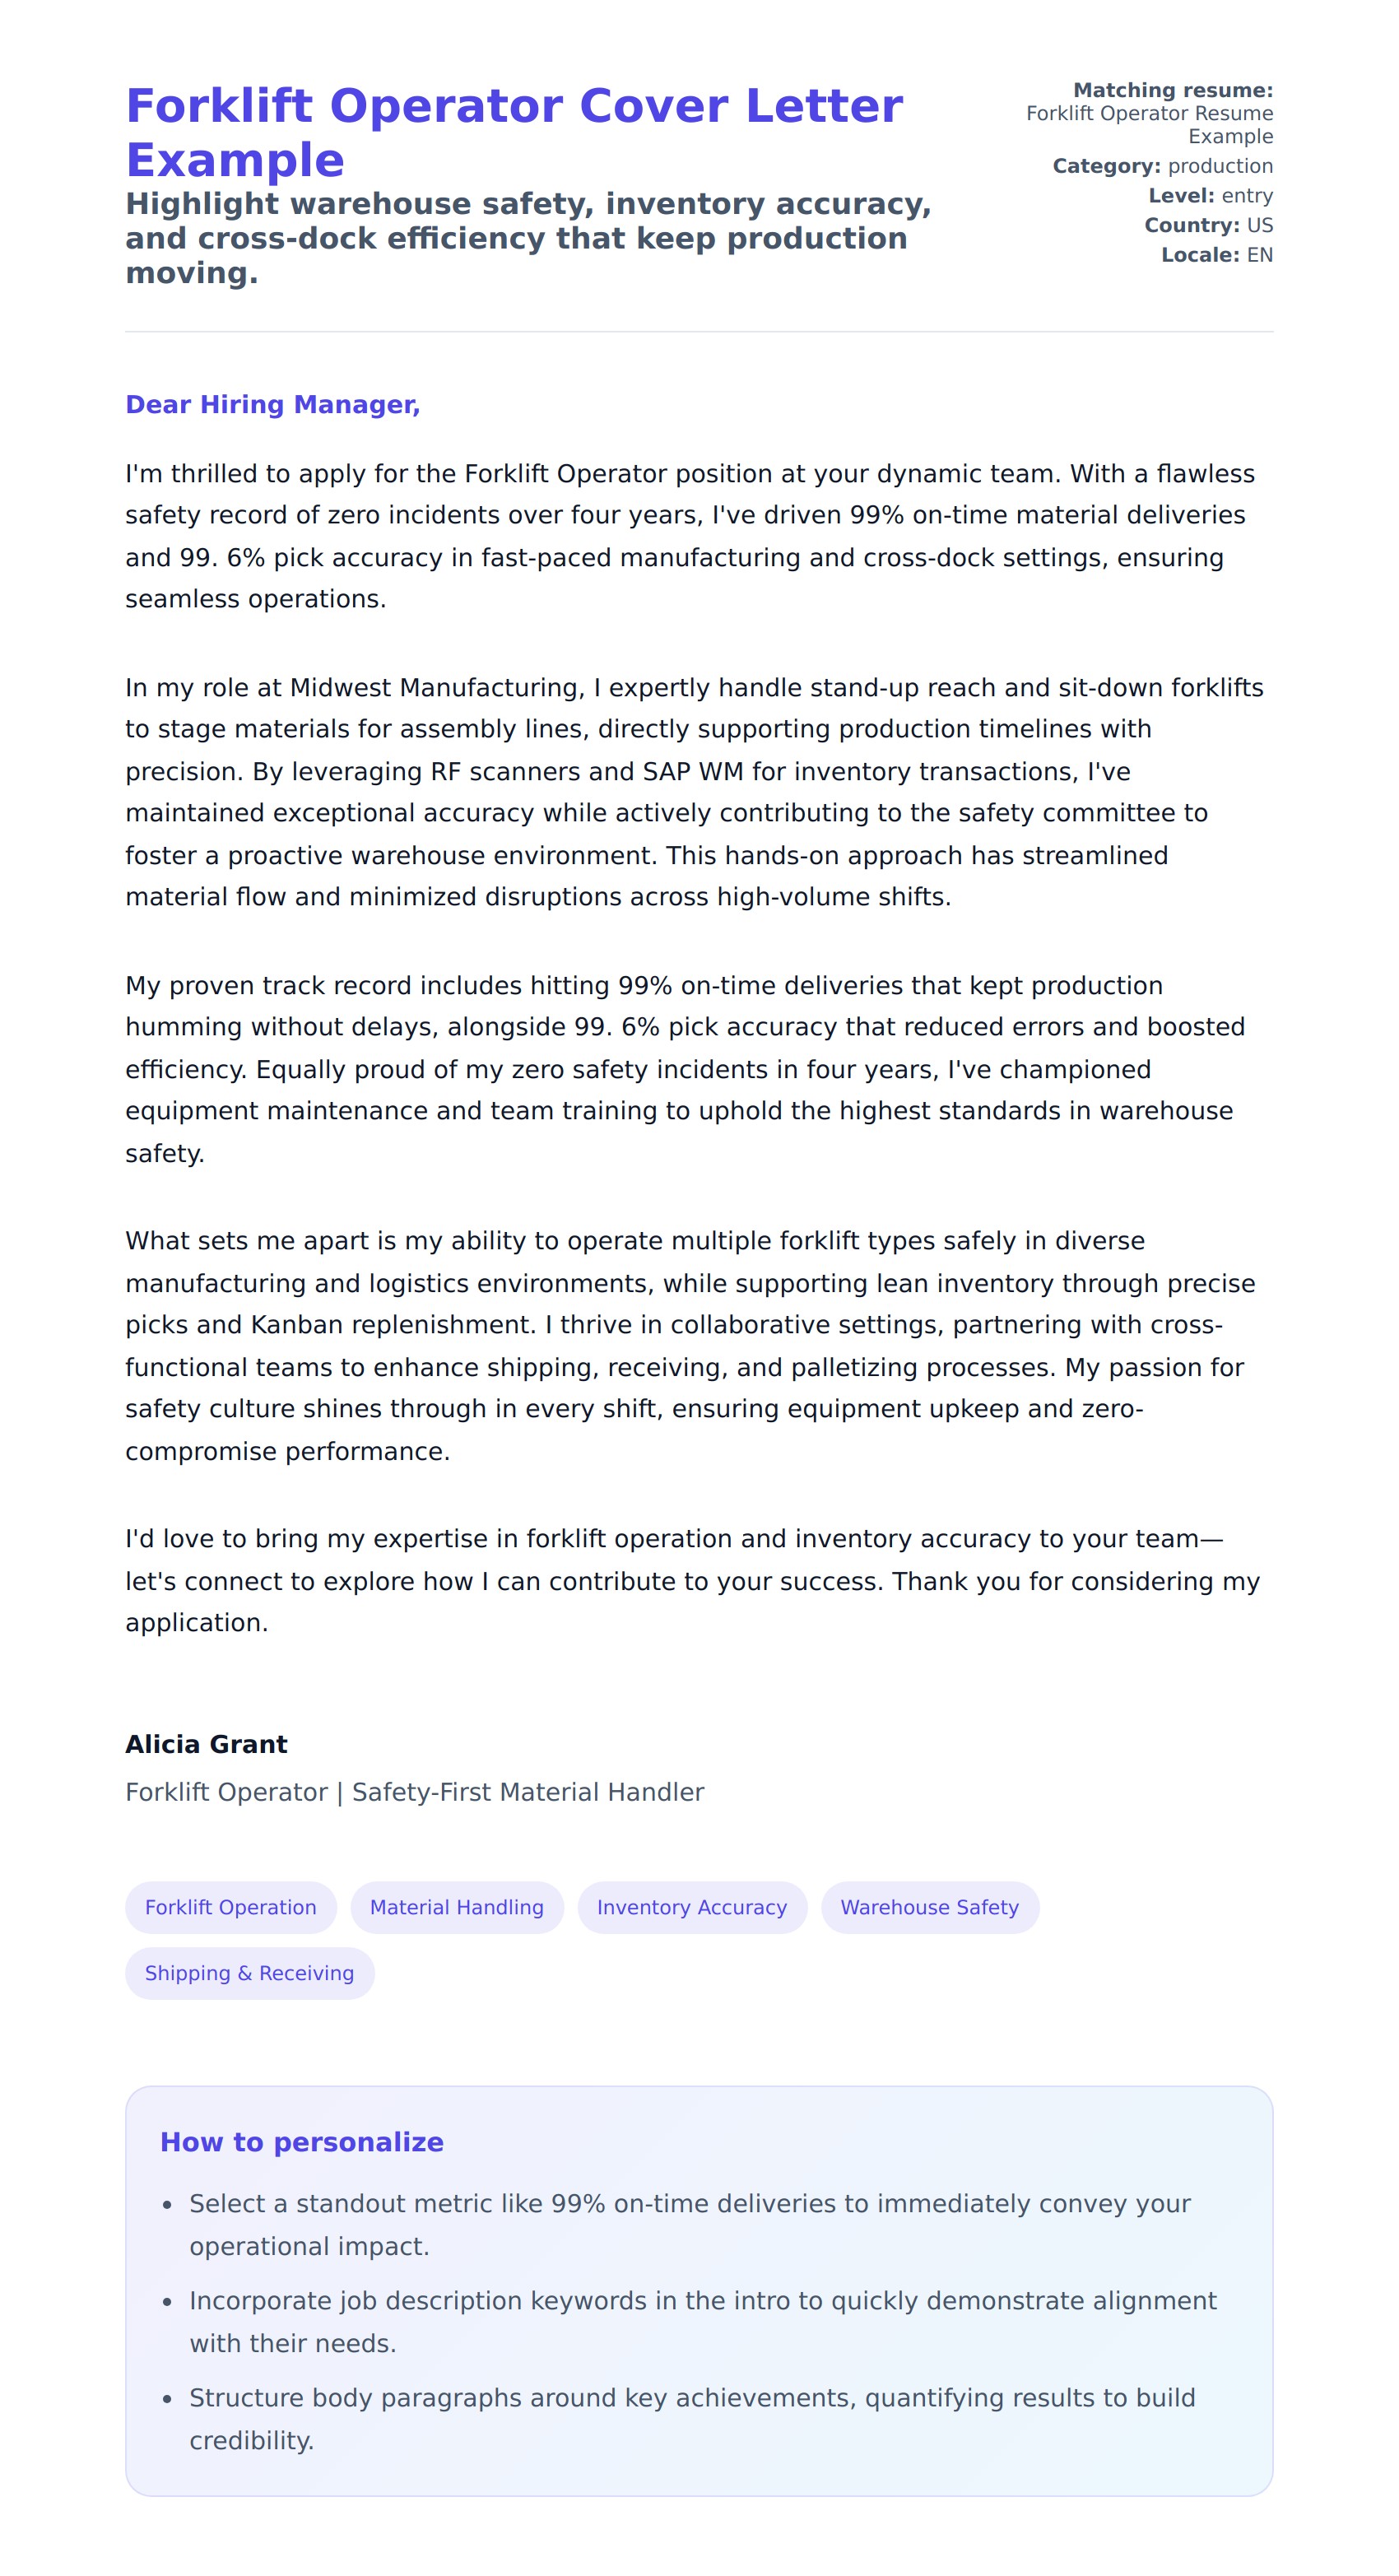Click the paragraph mentioning Midwest Manufacturing
1399x2576 pixels.
[x=693, y=792]
